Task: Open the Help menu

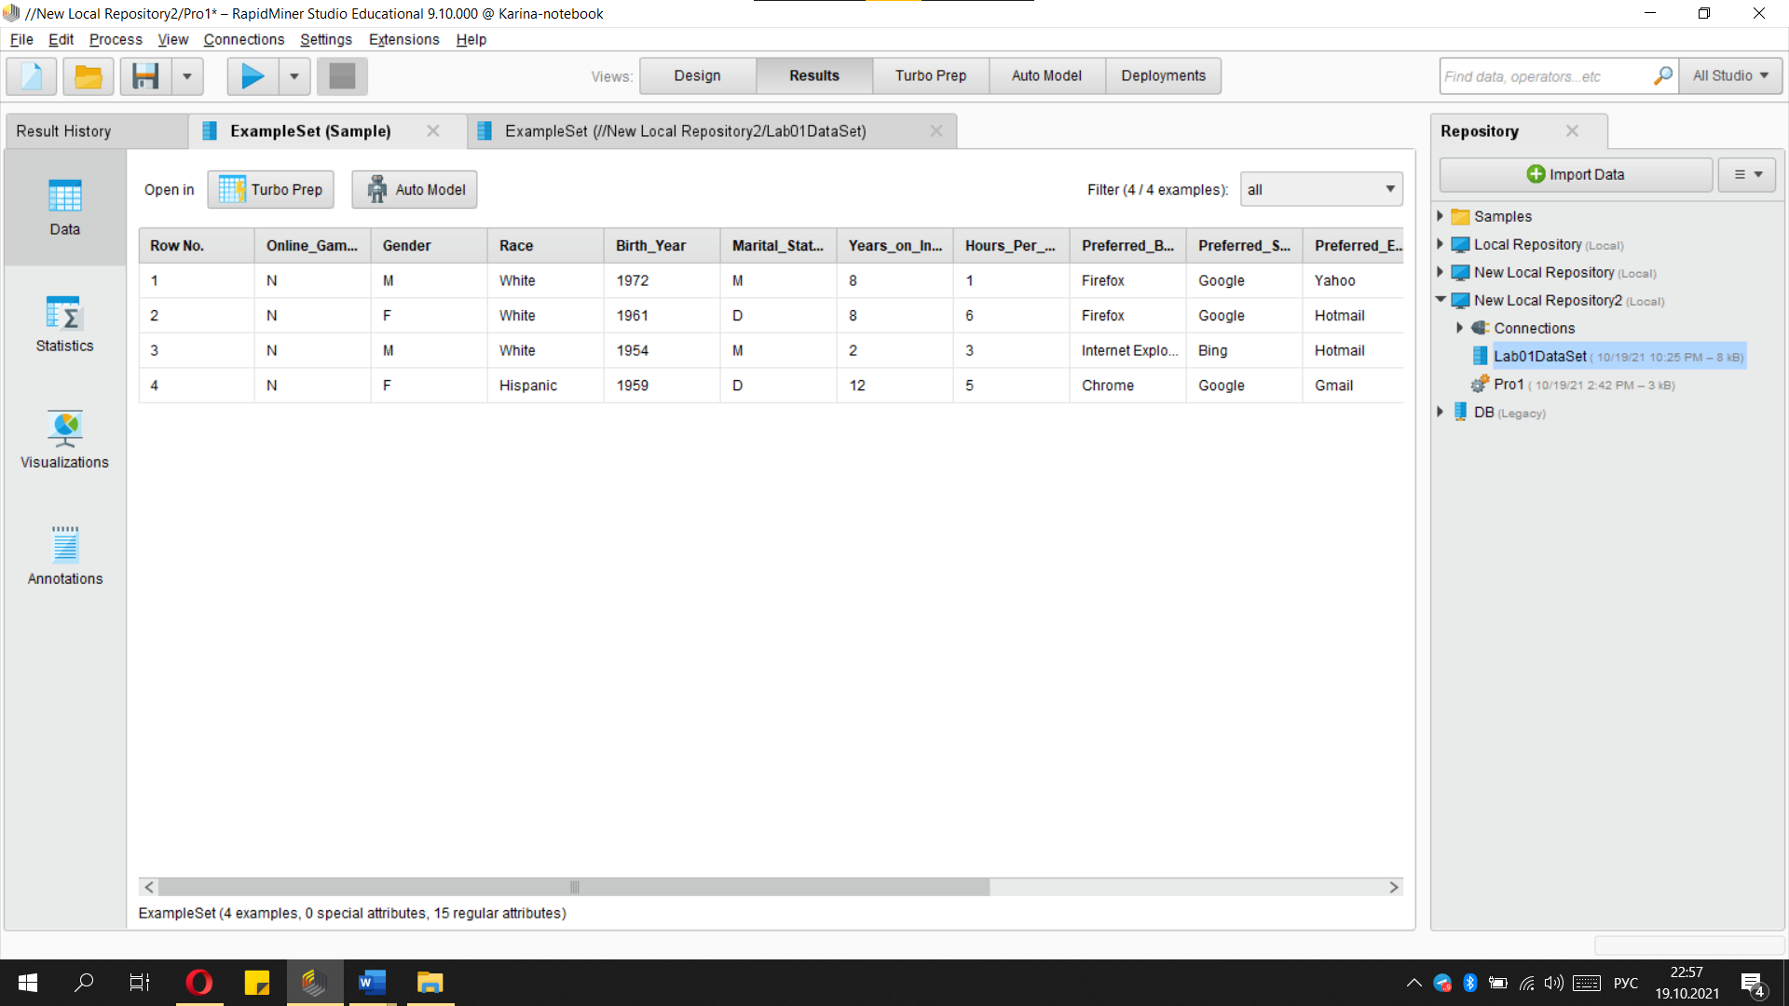Action: pos(471,39)
